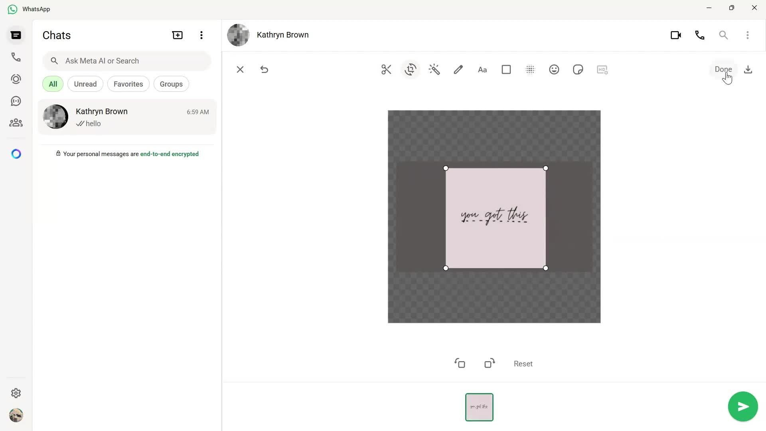Undo the last edit
The width and height of the screenshot is (766, 431).
point(265,69)
